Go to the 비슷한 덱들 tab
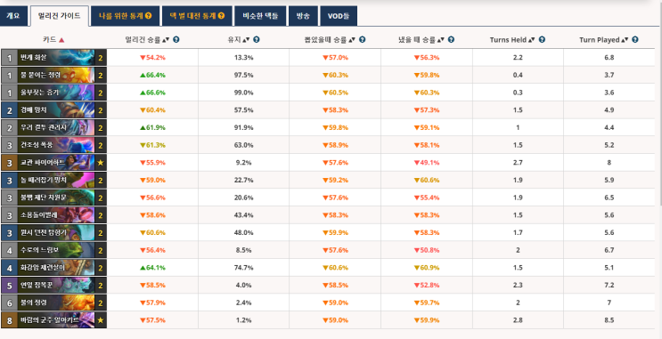 260,16
